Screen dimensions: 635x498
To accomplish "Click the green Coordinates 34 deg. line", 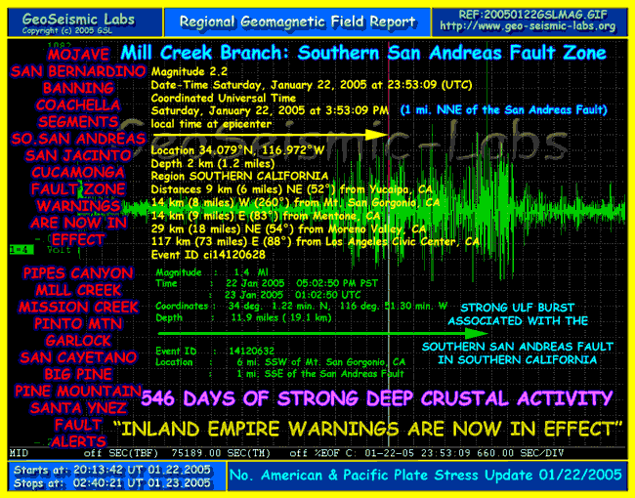I will [x=301, y=306].
